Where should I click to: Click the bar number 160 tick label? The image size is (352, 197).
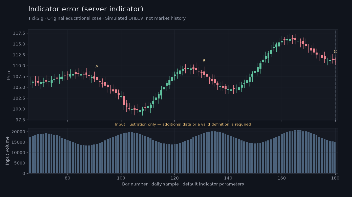[x=282, y=178]
